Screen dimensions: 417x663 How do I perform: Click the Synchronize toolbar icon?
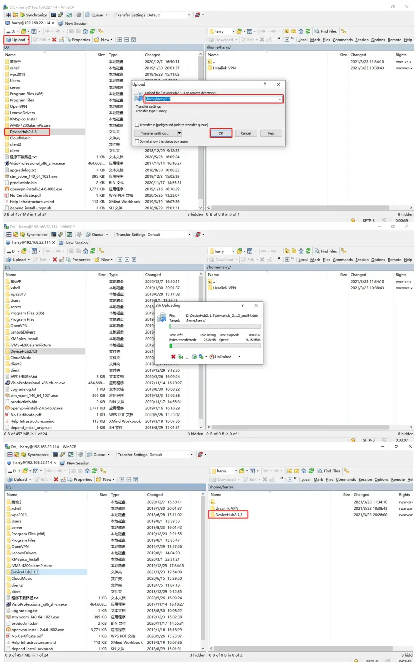21,15
